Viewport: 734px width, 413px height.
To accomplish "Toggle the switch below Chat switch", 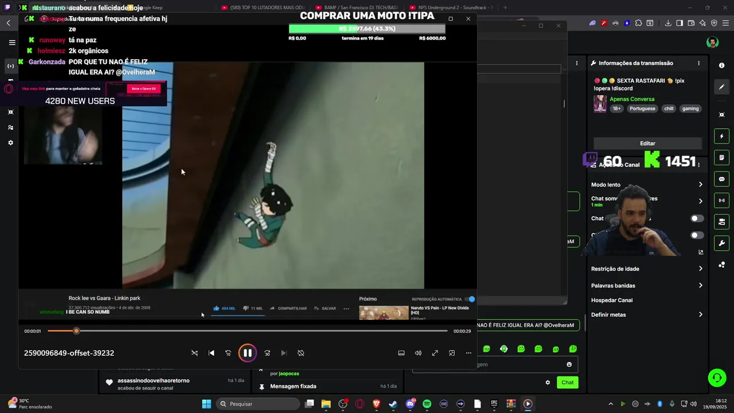I will [697, 235].
